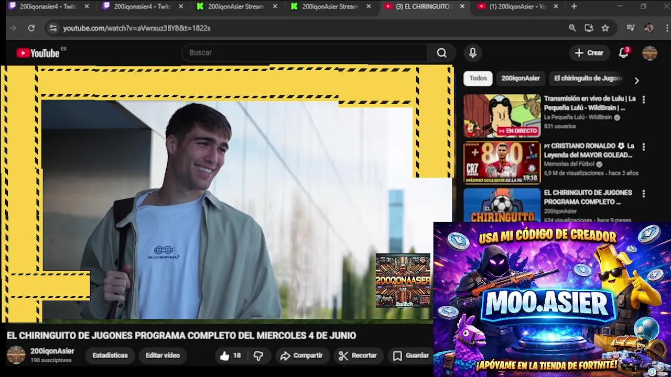
Task: Open La Pequeña Lulú live stream thumbnail
Action: [502, 116]
